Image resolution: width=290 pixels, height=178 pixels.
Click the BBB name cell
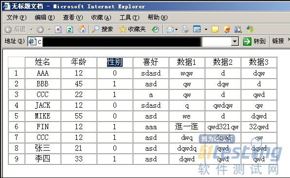pos(43,84)
